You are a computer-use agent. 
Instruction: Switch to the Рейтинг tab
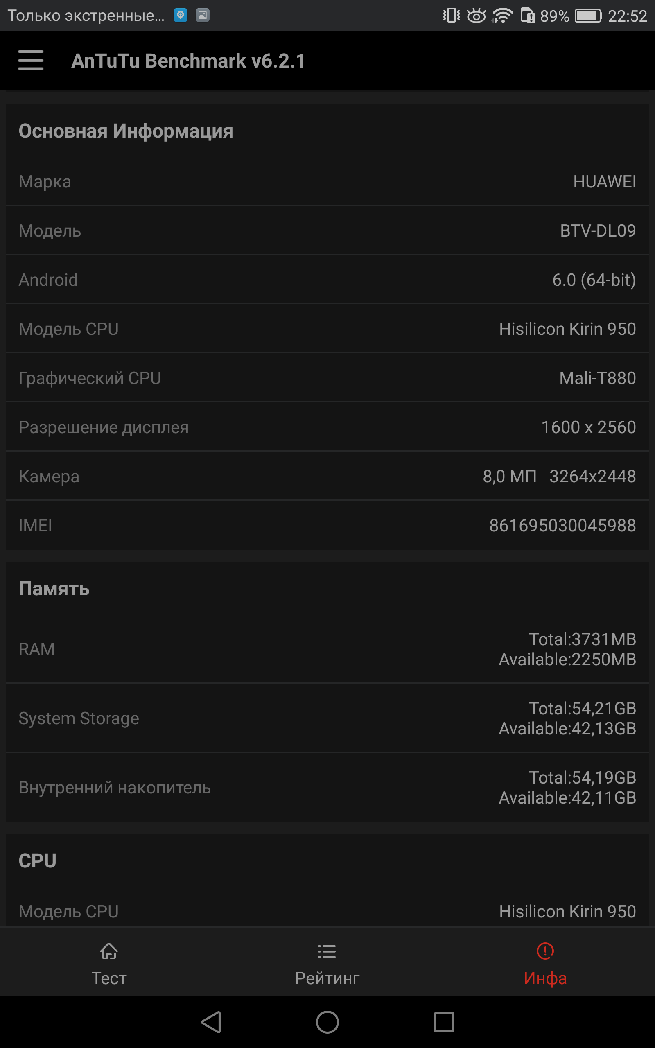[x=327, y=961]
